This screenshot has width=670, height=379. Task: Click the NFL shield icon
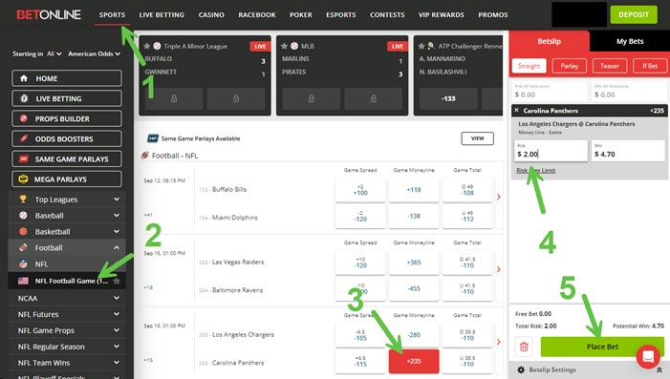coord(23,264)
